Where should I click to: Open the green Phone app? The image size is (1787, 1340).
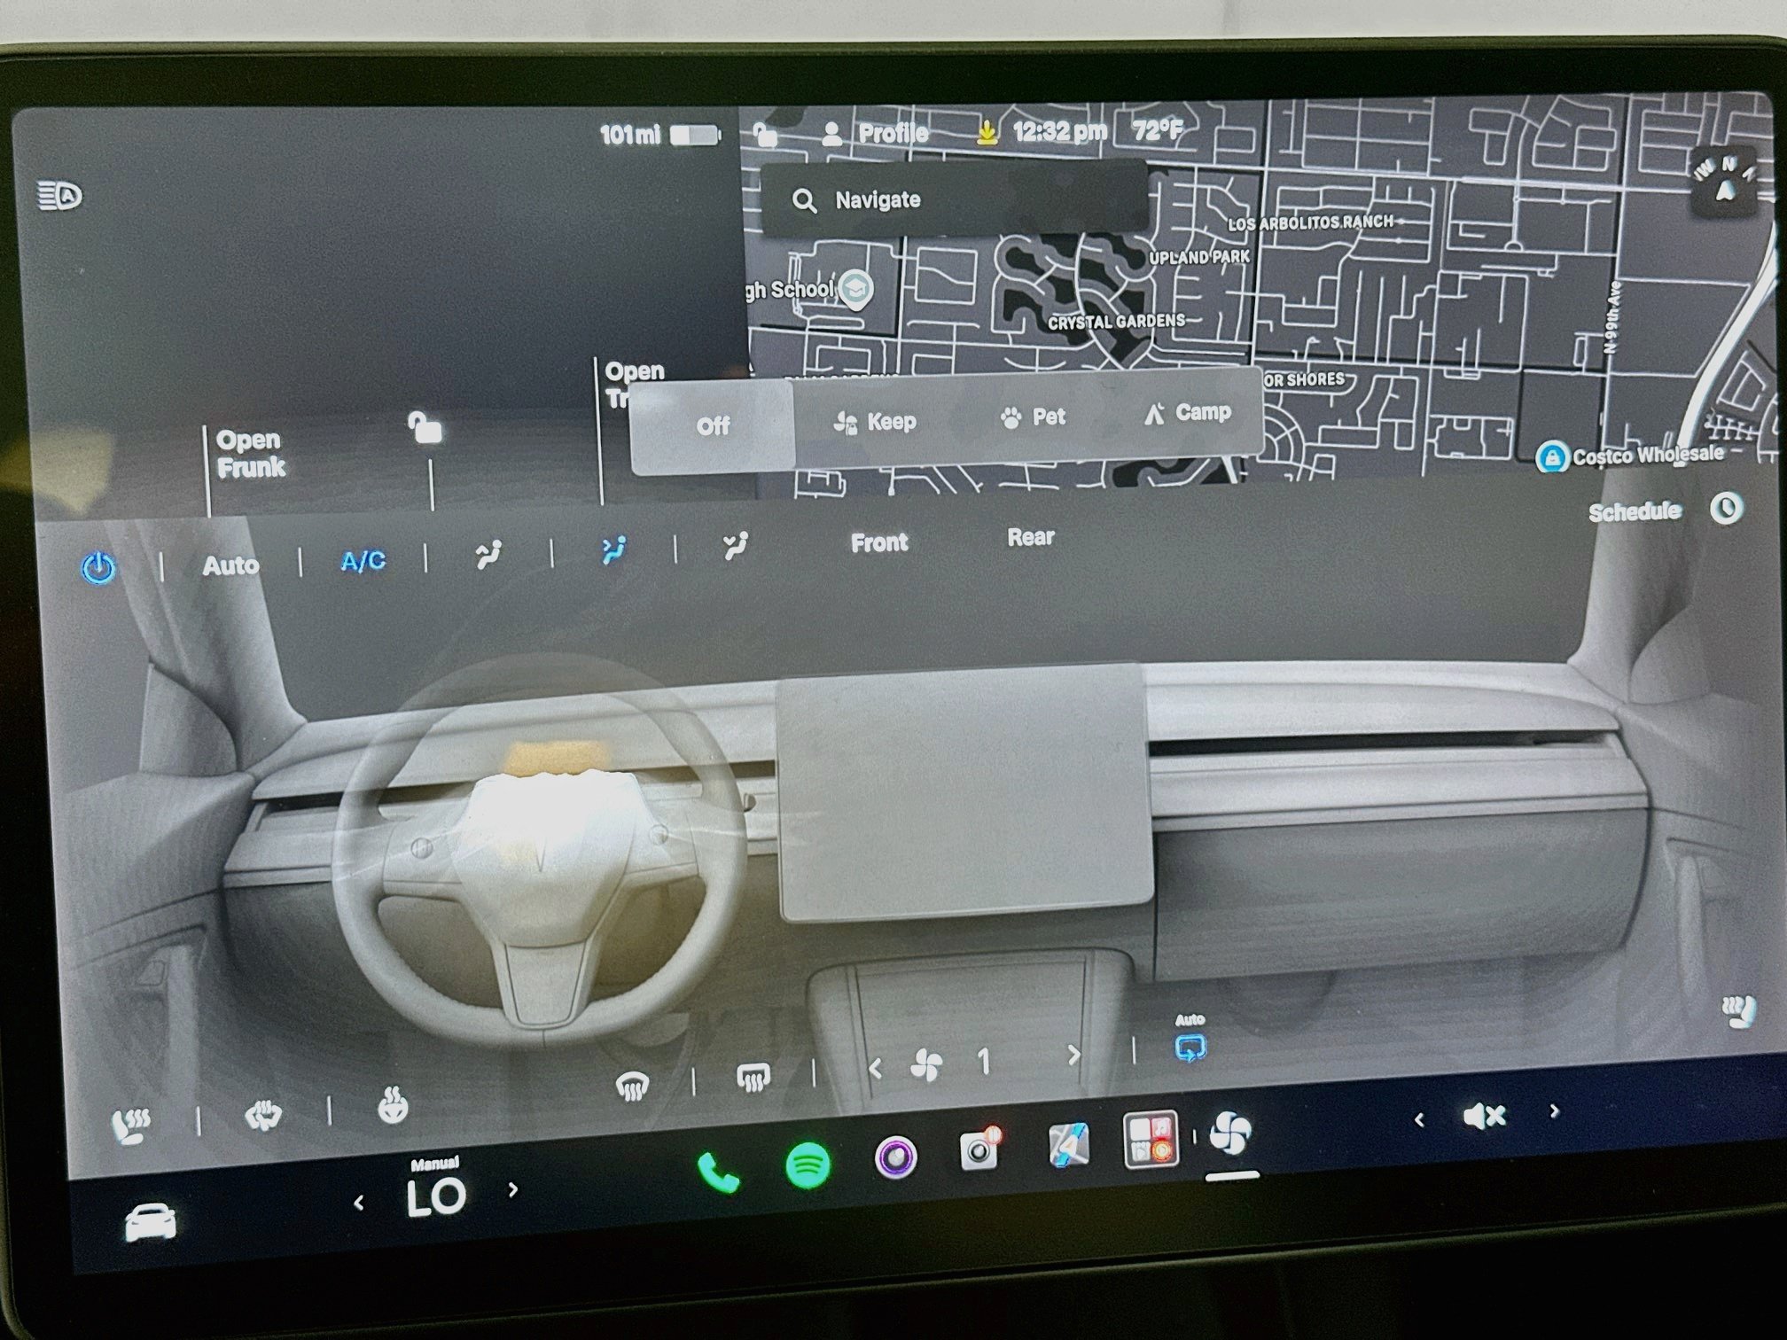(x=718, y=1172)
